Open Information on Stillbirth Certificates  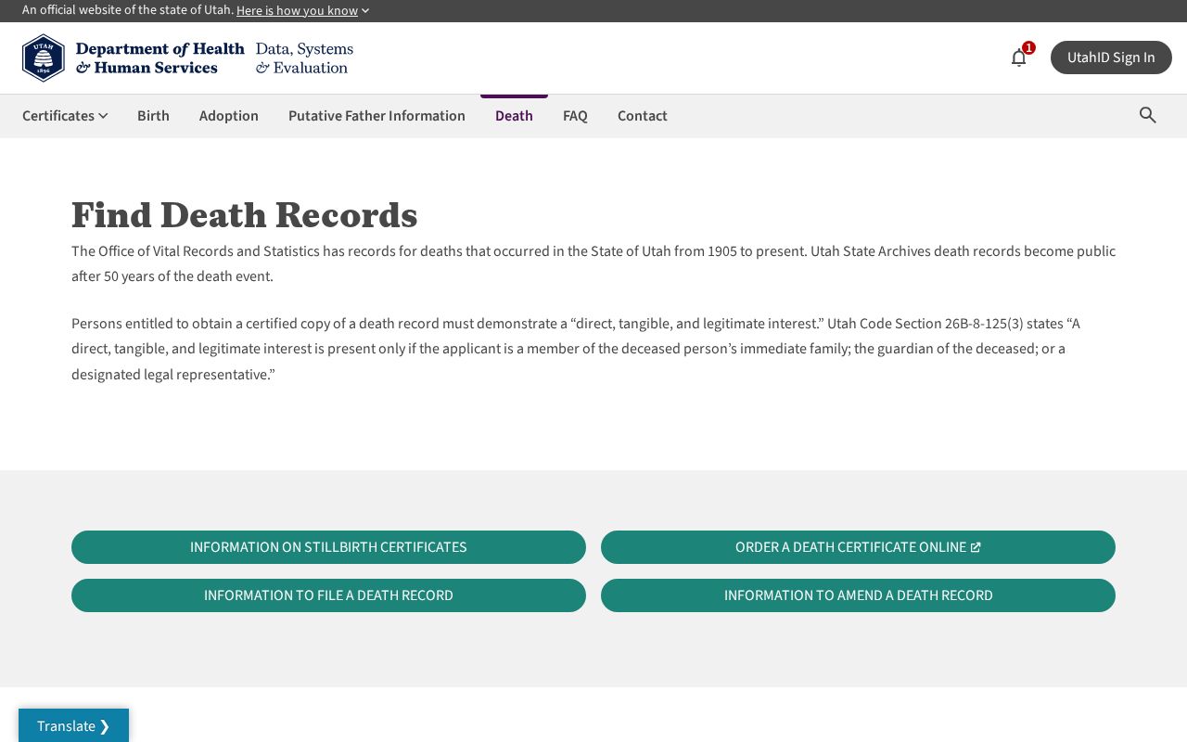click(328, 547)
